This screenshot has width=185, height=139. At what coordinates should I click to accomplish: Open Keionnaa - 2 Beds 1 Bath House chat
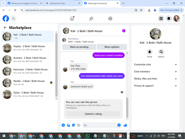28,71
